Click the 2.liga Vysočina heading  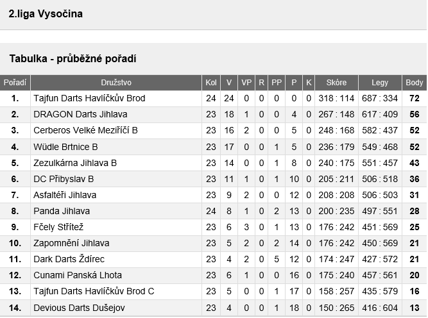(x=46, y=13)
